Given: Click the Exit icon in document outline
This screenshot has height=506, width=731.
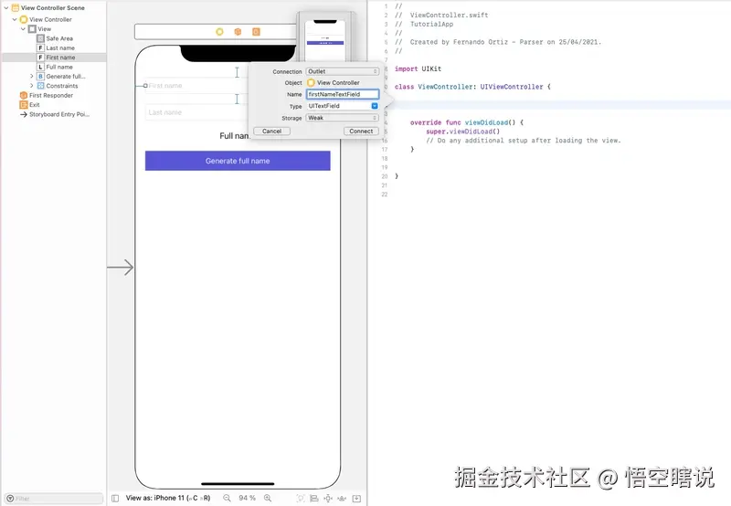Looking at the screenshot, I should [x=24, y=104].
